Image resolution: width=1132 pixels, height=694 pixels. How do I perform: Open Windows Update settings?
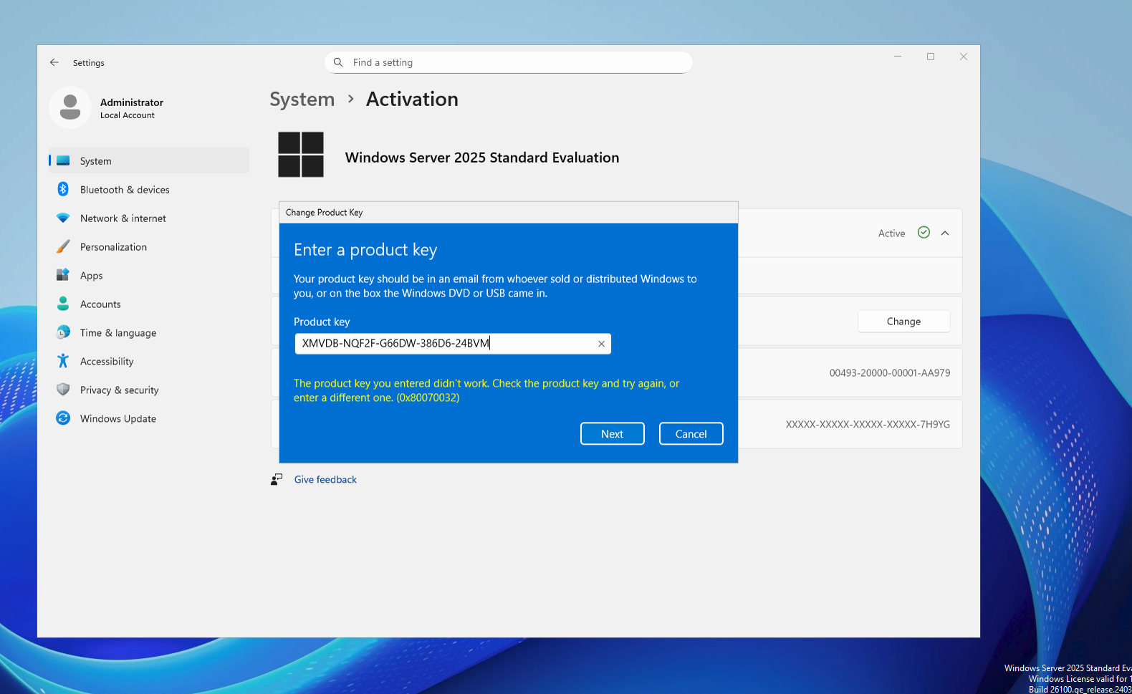(117, 419)
